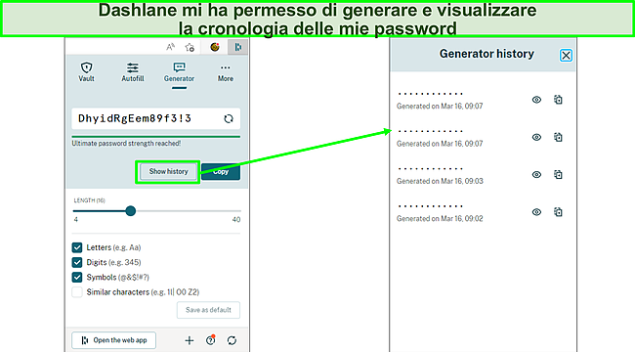Click 'Generated on Mar 16, 09:03' text
635x352 pixels.
440,181
